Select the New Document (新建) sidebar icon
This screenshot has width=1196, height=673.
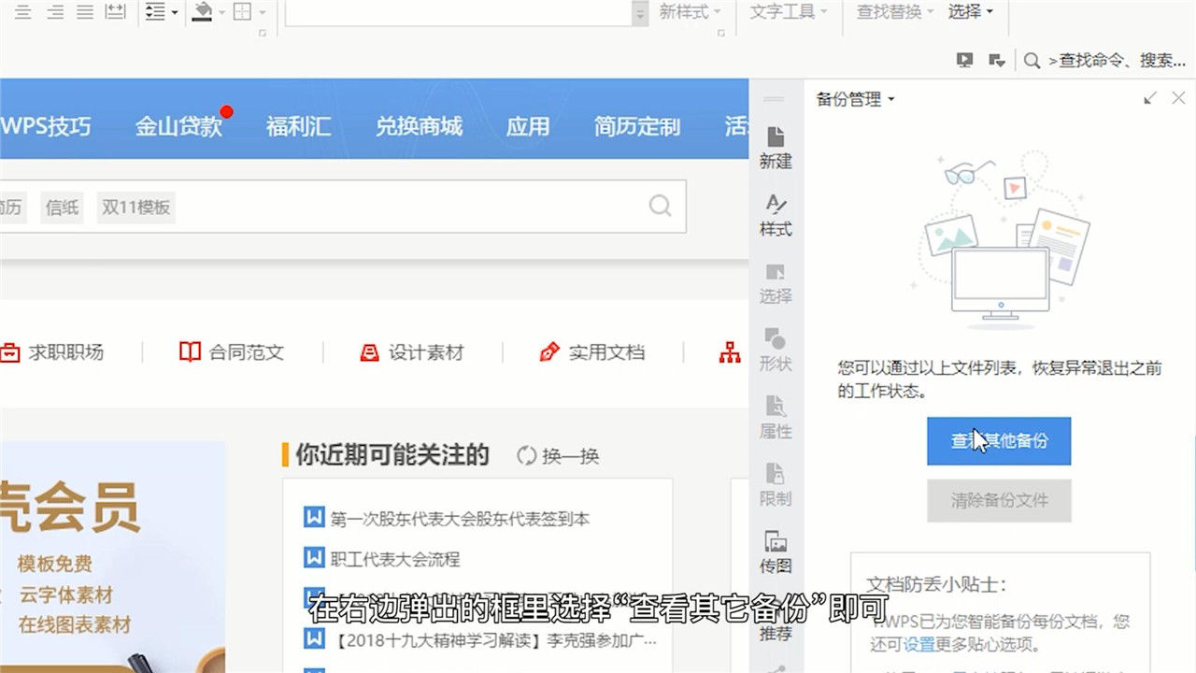[x=776, y=150]
